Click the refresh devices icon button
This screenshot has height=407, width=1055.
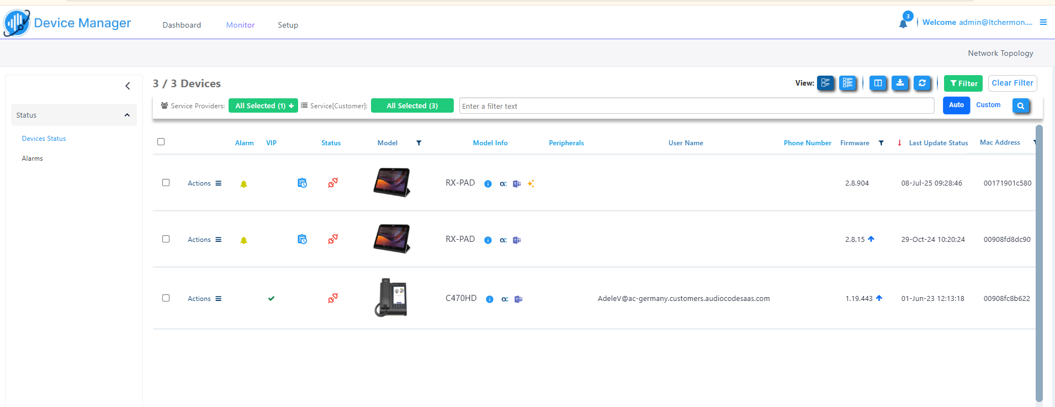(922, 83)
